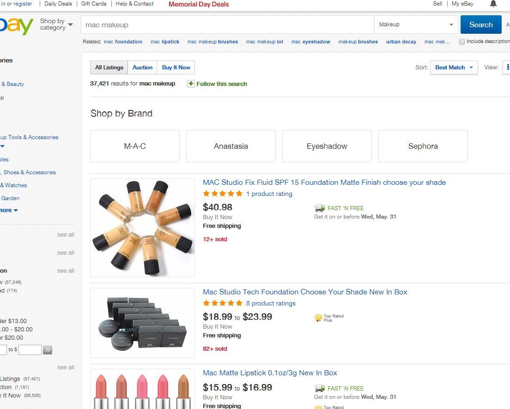Viewport: 510px width, 409px height.
Task: Click the price range submit arrow button
Action: coord(48,350)
